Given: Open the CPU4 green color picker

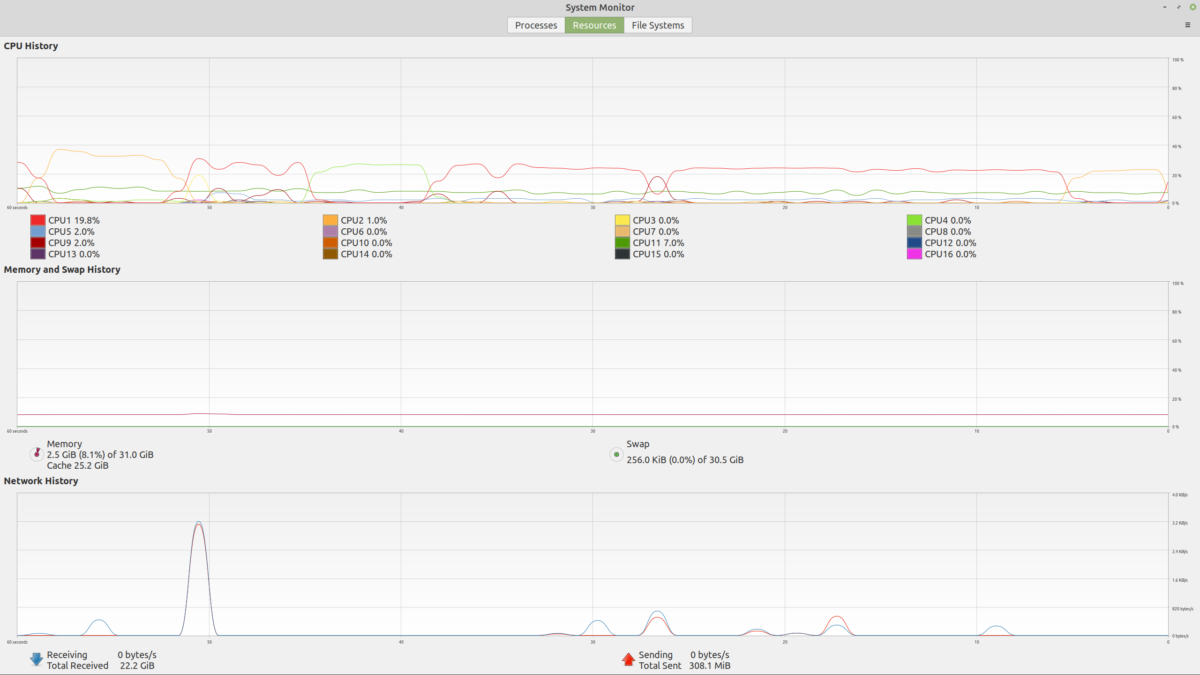Looking at the screenshot, I should click(x=914, y=220).
